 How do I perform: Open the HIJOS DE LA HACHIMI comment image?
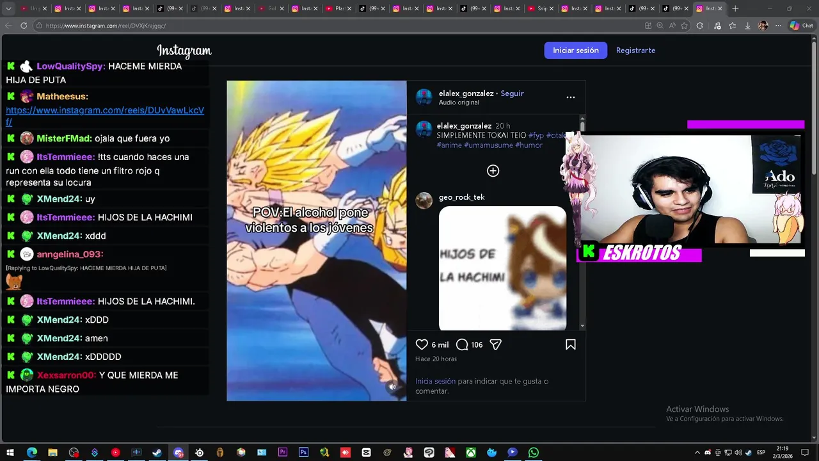(x=502, y=268)
